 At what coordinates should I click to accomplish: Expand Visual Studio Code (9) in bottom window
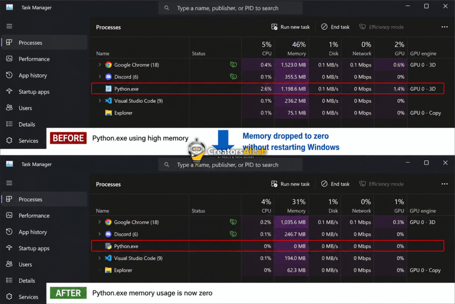pos(100,258)
